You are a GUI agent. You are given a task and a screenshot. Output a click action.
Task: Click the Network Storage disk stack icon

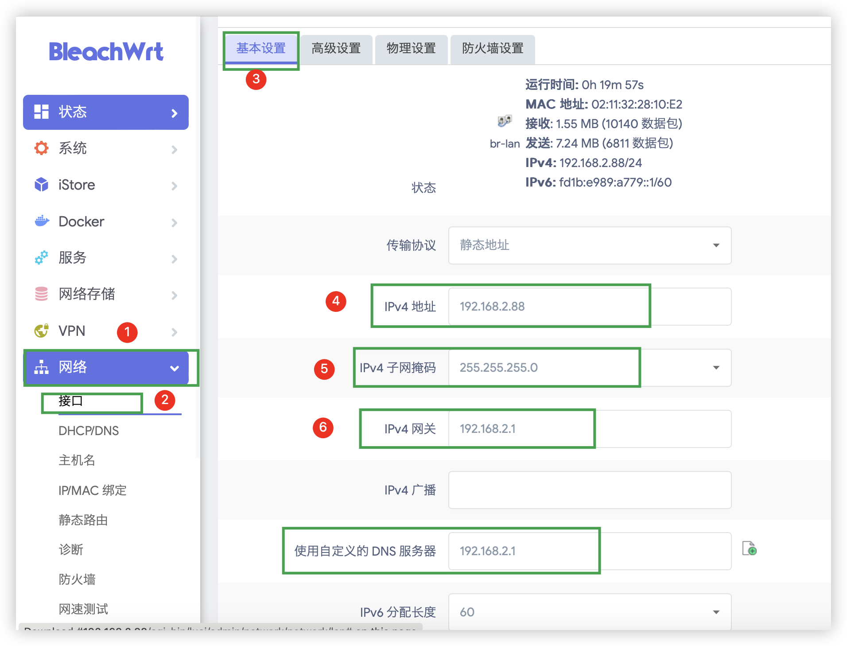[x=41, y=294]
